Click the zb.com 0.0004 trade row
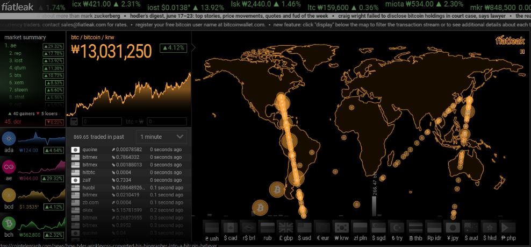 pyautogui.click(x=128, y=202)
